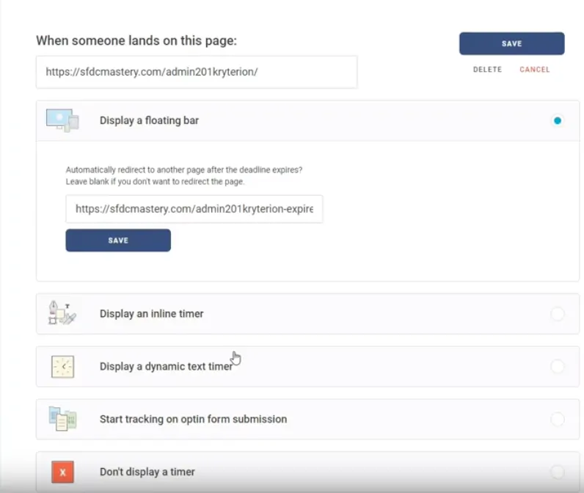Click the Display an inline timer label
The height and width of the screenshot is (493, 584).
tap(152, 314)
